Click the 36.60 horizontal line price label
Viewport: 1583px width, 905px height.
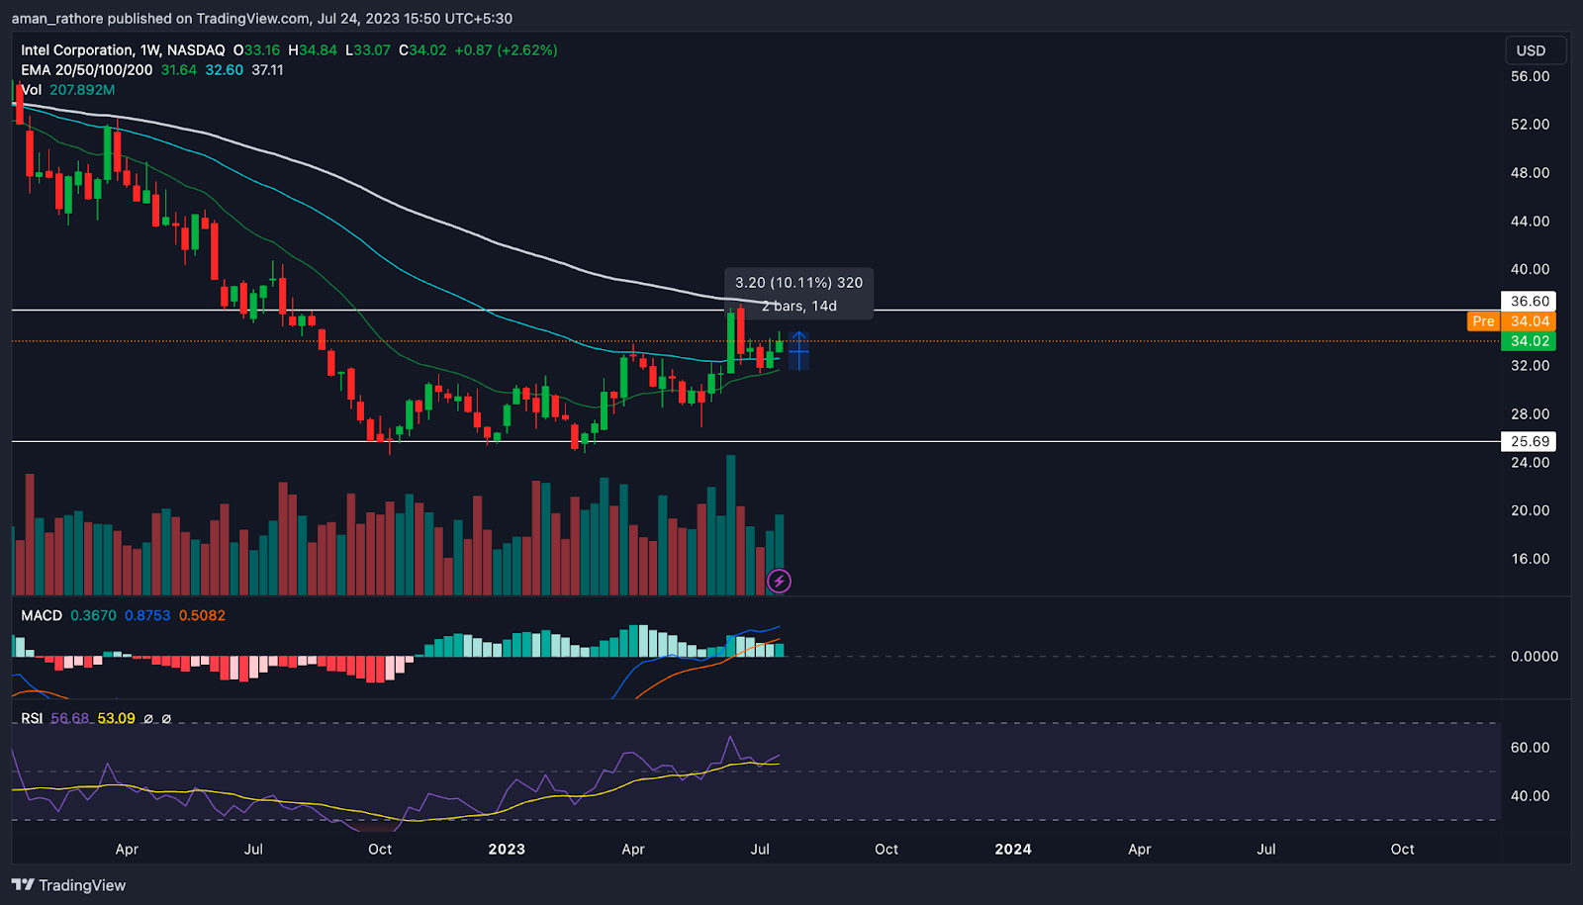1529,302
